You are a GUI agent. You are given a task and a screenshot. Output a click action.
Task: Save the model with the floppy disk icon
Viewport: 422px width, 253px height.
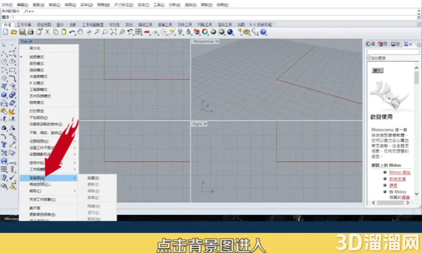coord(22,32)
